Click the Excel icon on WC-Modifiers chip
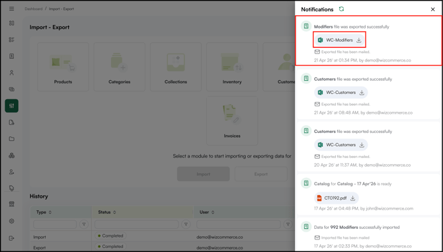Screen dimensions: 443x252 [320, 40]
